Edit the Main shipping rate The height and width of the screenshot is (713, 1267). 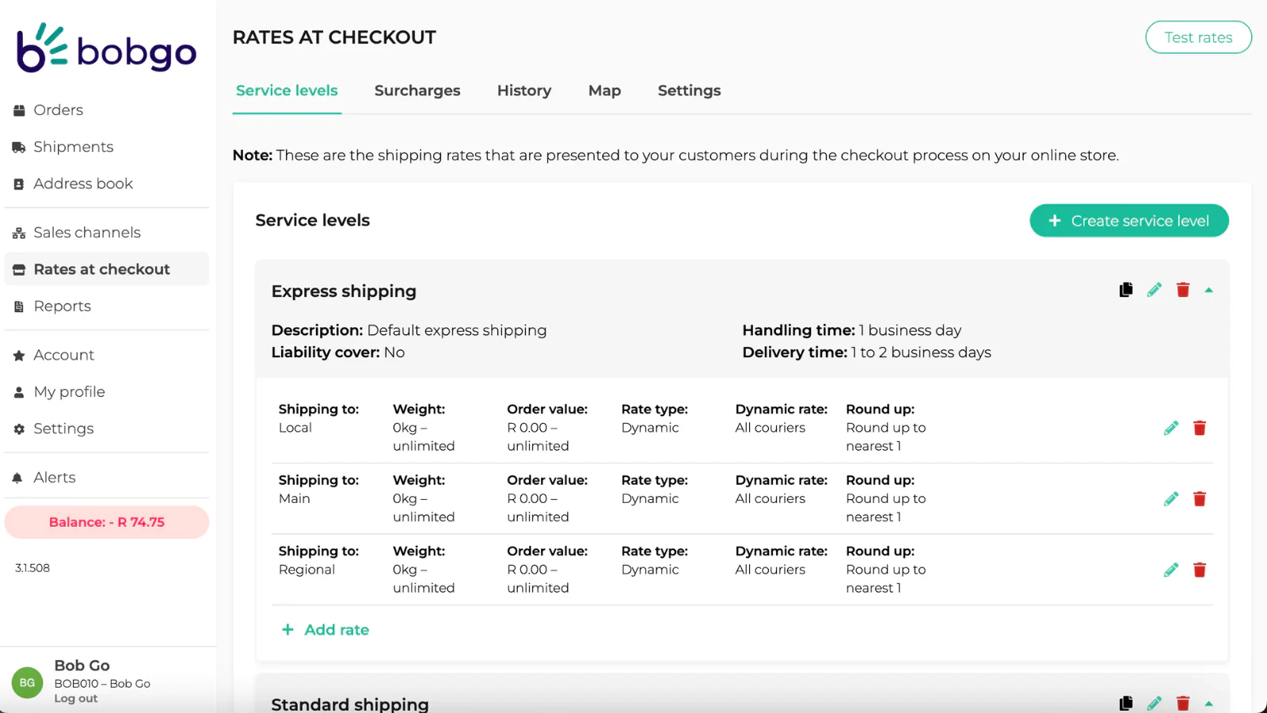click(1171, 499)
